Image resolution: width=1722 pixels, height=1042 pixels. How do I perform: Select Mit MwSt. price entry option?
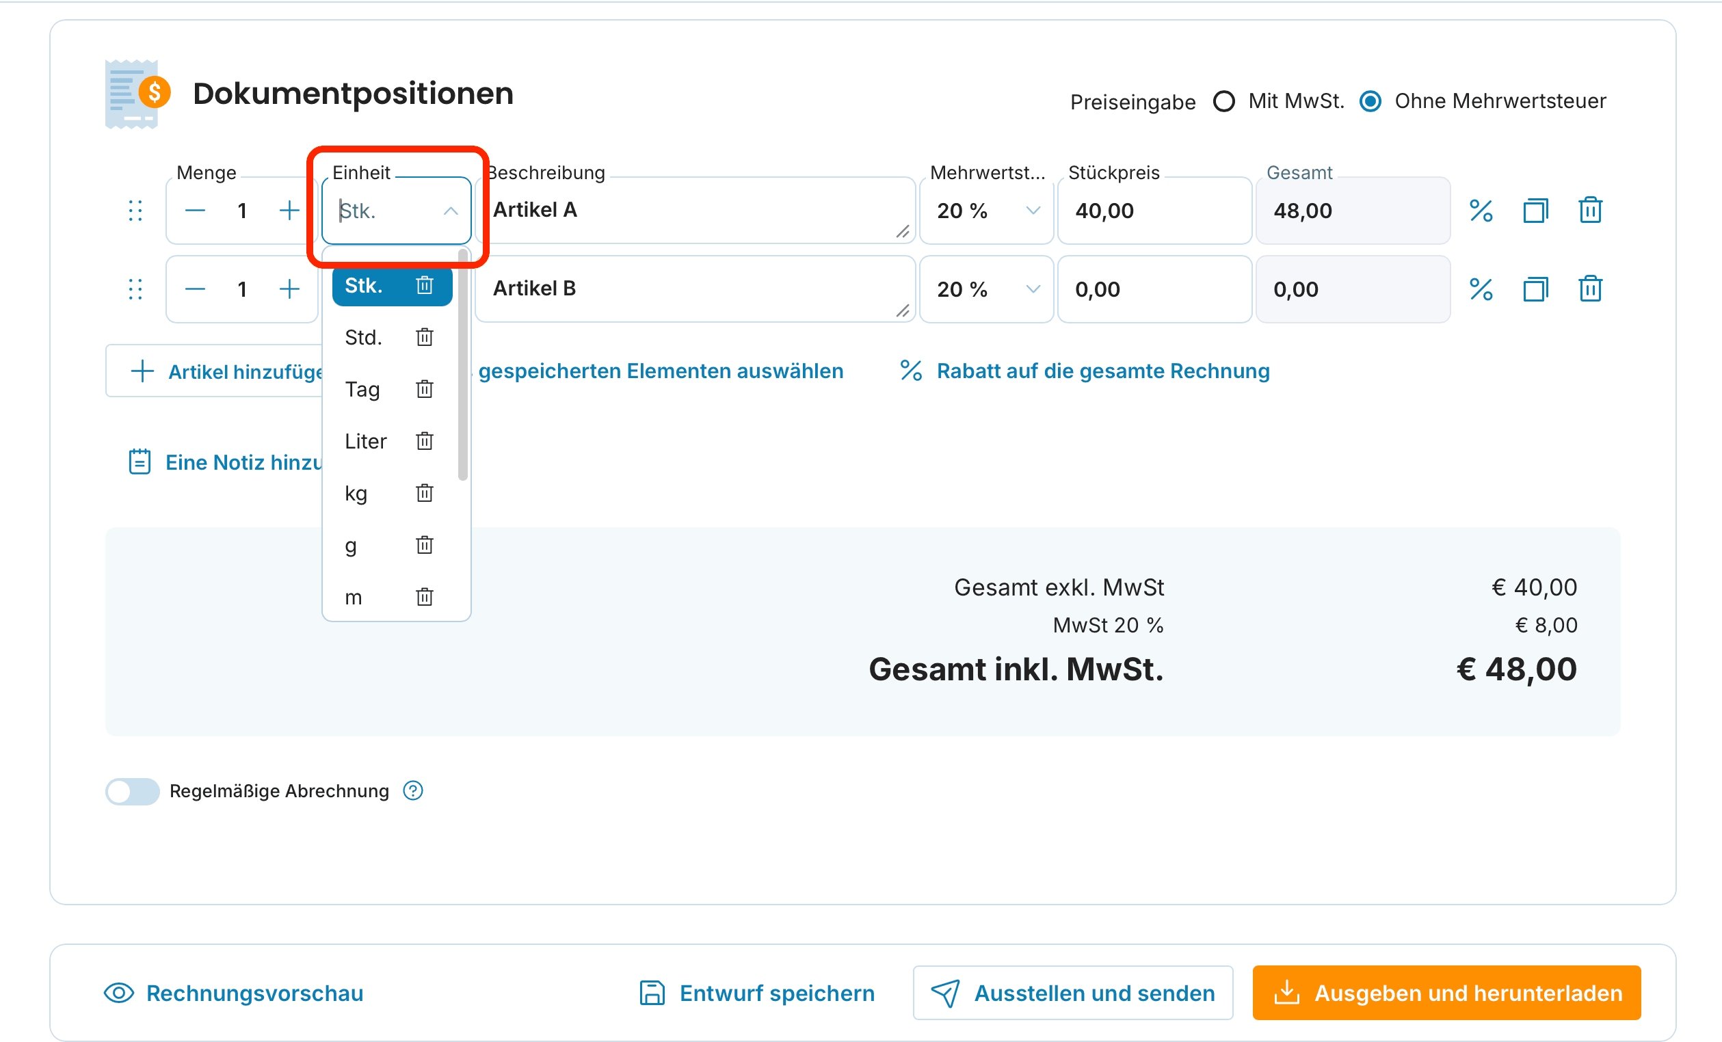tap(1223, 101)
